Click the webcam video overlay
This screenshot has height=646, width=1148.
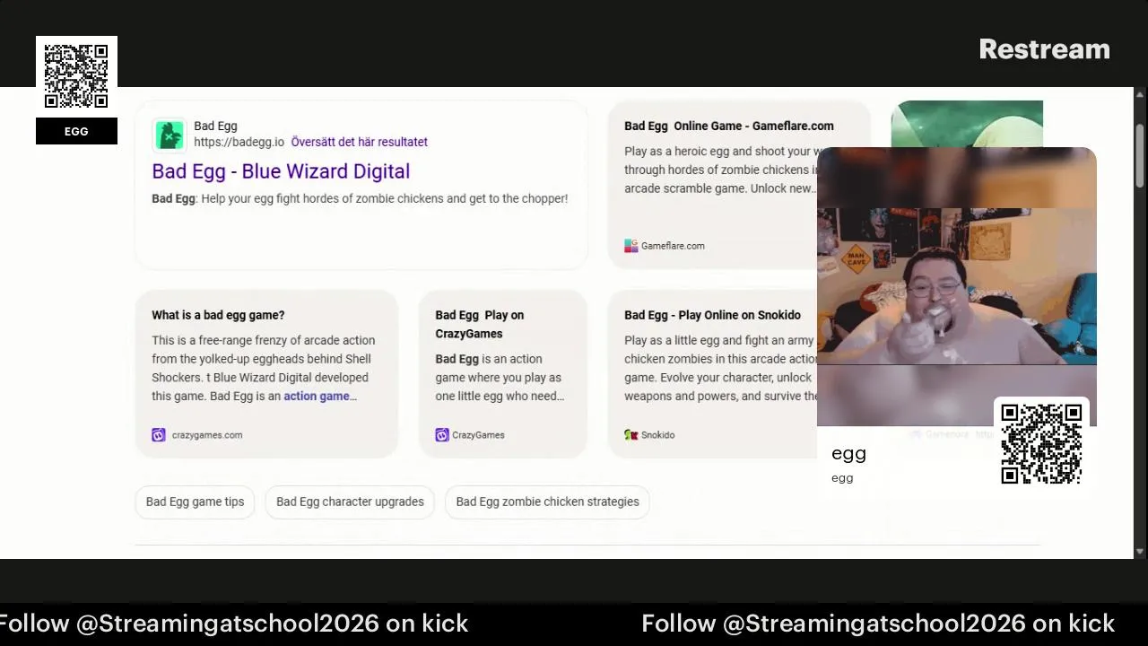coord(956,287)
